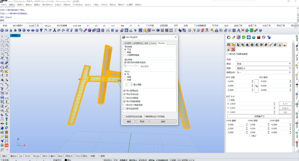Click the 确定 button in OBJ dialog
Screen dimensions: 299x161
129,122
